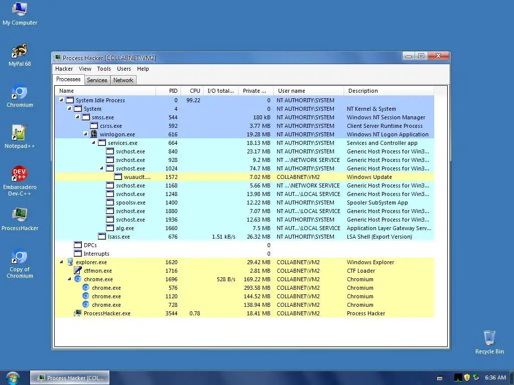Collapse smss.exe tree node
The height and width of the screenshot is (385, 514).
[x=77, y=116]
